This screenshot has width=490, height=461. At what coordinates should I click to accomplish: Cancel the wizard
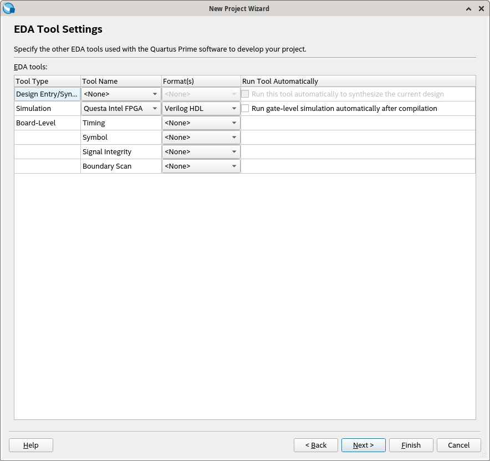(x=458, y=445)
